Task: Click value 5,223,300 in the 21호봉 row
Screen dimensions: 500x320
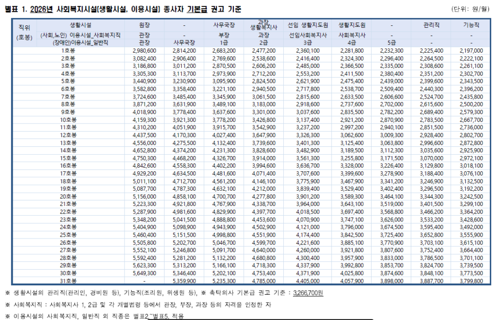Action: (145, 204)
